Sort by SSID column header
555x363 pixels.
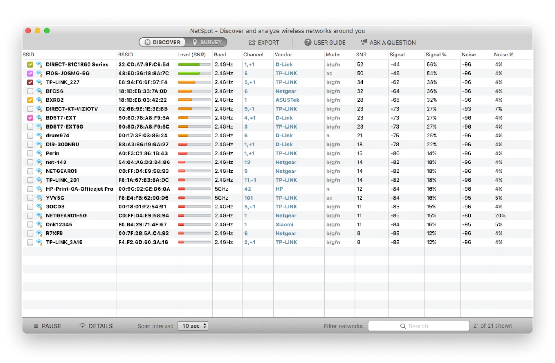pyautogui.click(x=28, y=55)
